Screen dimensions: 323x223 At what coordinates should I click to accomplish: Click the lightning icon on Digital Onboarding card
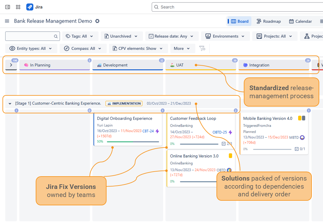click(x=157, y=131)
